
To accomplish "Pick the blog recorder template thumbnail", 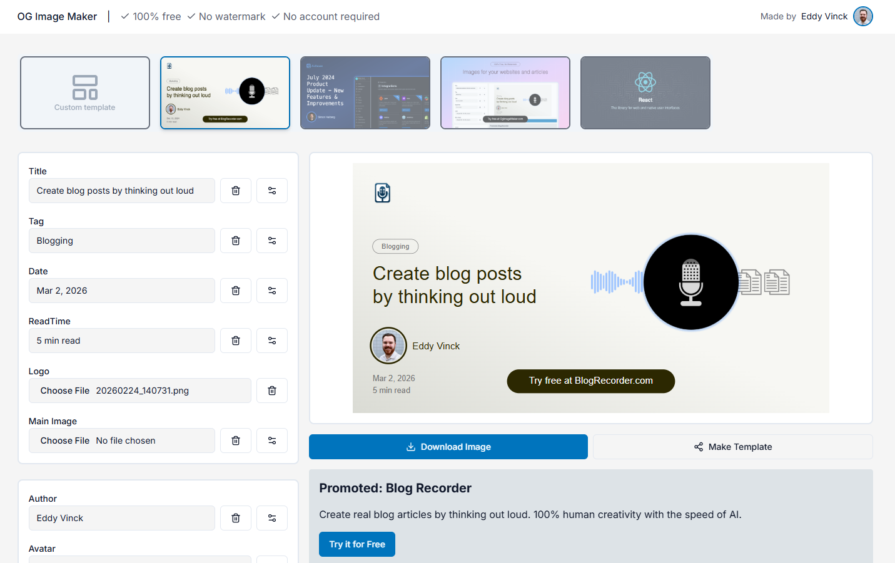I will click(x=225, y=93).
